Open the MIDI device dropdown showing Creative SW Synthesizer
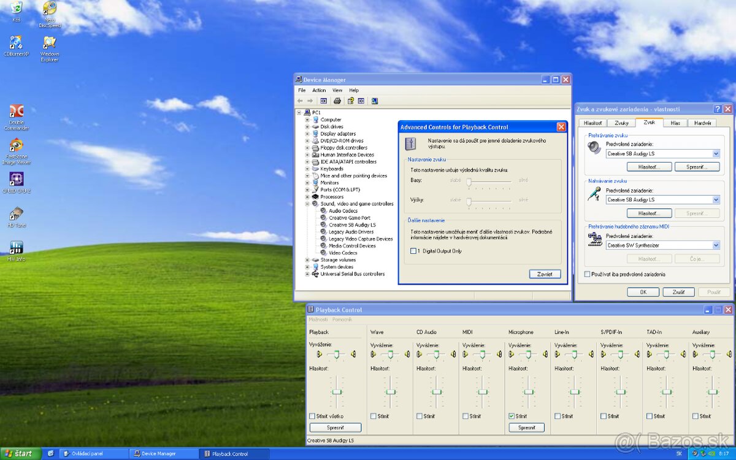 (716, 245)
